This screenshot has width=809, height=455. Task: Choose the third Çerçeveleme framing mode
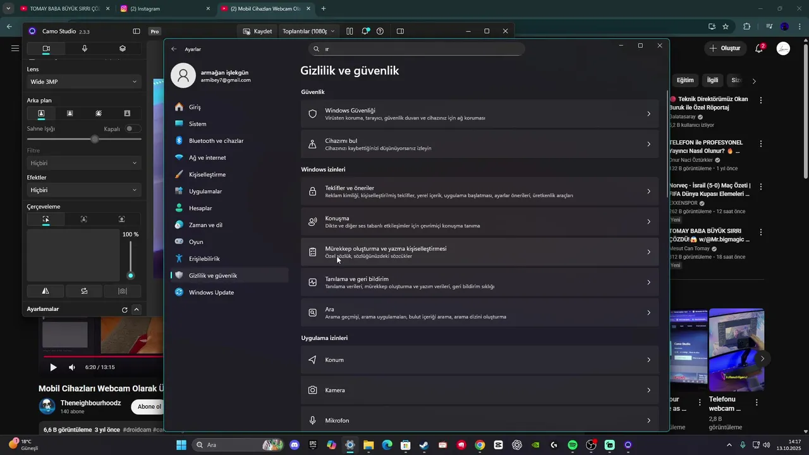click(x=122, y=219)
